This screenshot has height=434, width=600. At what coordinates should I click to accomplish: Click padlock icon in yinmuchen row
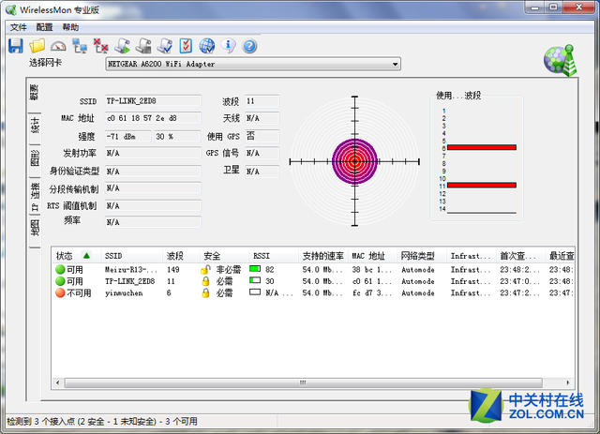205,292
